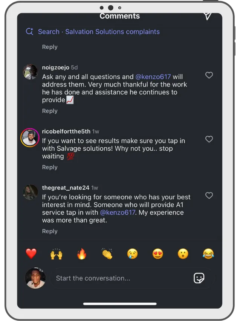
Task: Send the raised hands emoji reaction
Action: pyautogui.click(x=57, y=254)
